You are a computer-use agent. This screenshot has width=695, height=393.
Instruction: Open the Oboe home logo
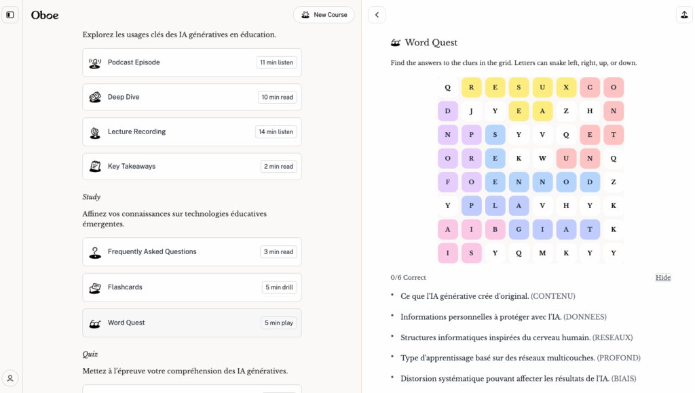click(45, 15)
